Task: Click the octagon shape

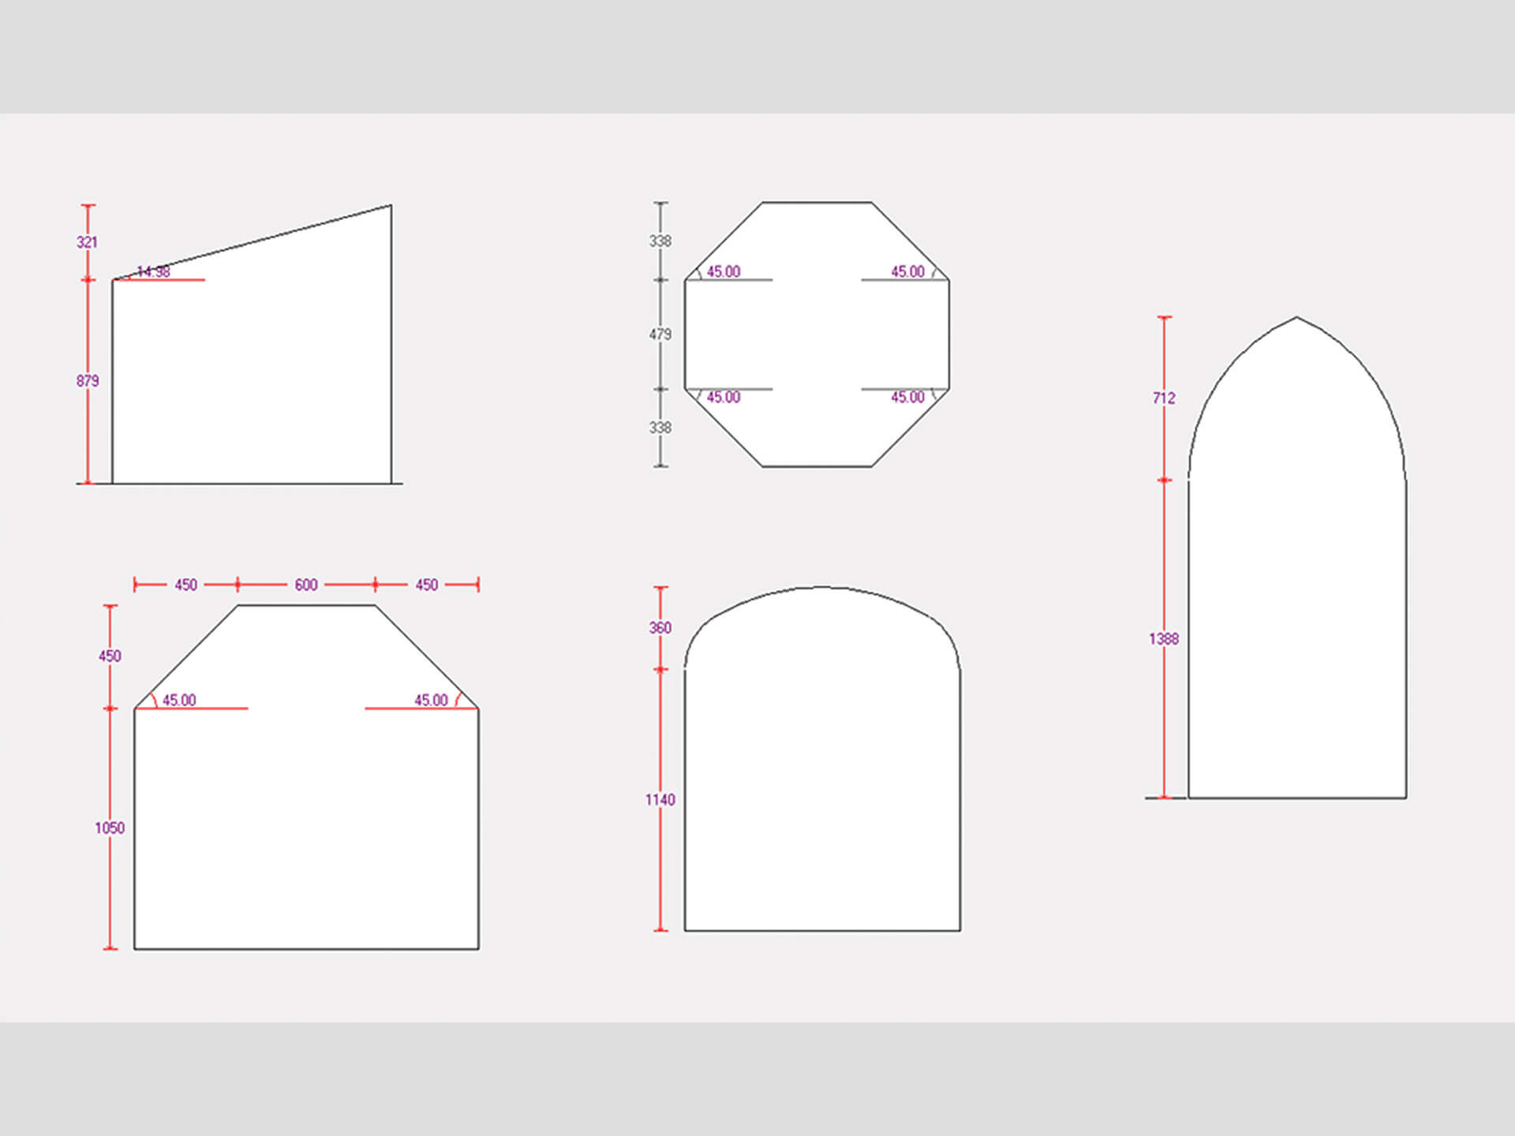Action: click(817, 334)
